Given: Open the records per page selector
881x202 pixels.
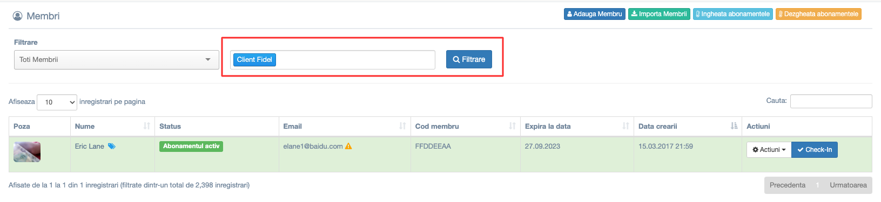Looking at the screenshot, I should pos(57,102).
